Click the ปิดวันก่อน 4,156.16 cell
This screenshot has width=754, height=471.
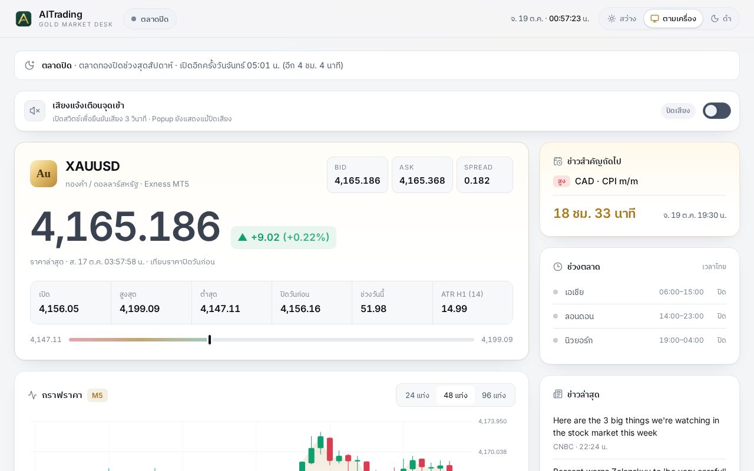click(312, 303)
